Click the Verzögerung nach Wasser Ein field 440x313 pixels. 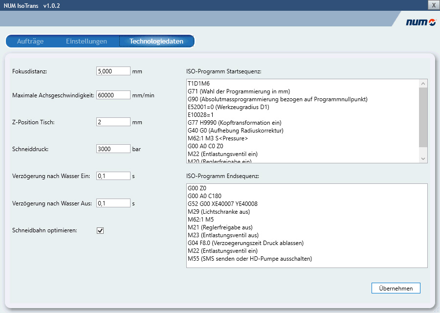pos(113,176)
